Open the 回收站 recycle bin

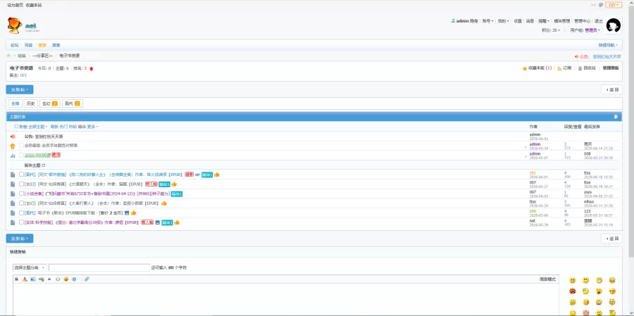(x=586, y=68)
